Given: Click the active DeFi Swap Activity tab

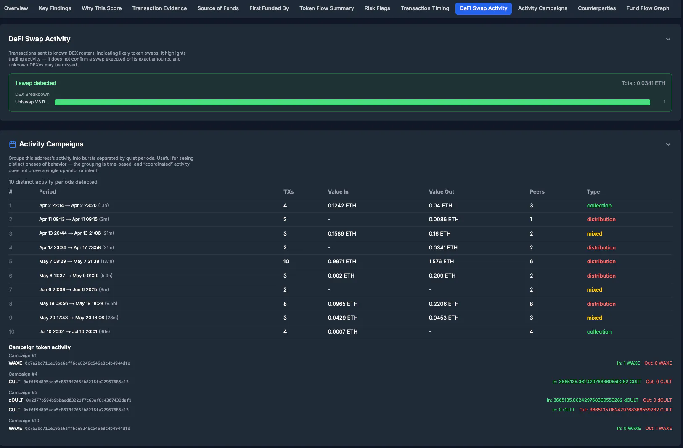Looking at the screenshot, I should [483, 8].
